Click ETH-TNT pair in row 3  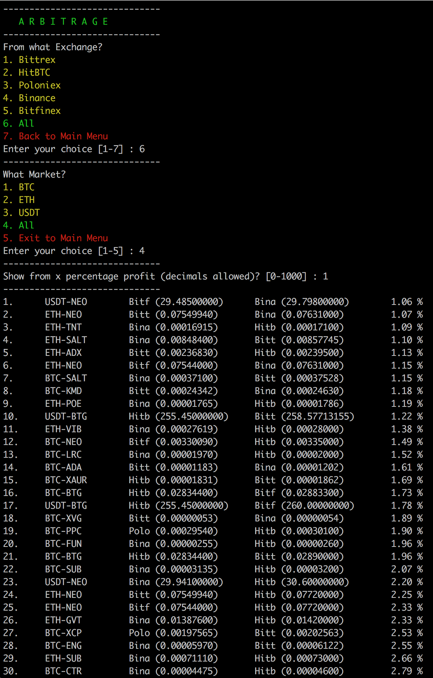(63, 327)
